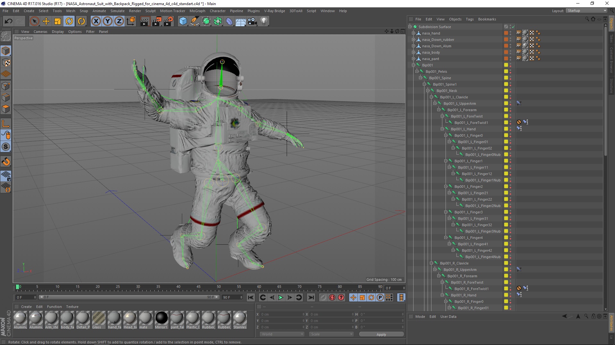Click the Simulate menu item
Screen dimensions: 615x345
click(x=118, y=11)
